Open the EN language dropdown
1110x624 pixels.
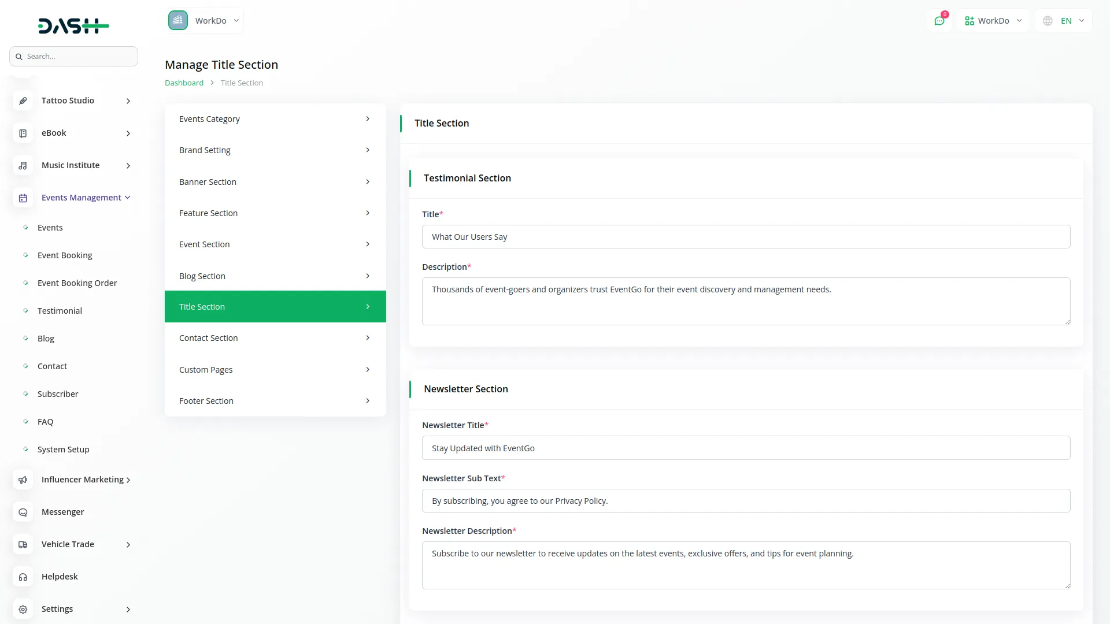(x=1065, y=21)
